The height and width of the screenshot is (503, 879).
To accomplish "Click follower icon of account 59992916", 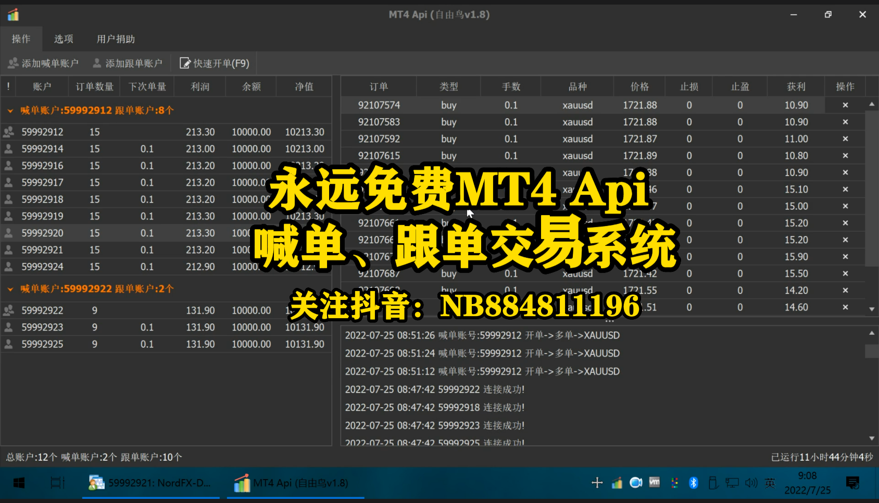I will coord(8,166).
